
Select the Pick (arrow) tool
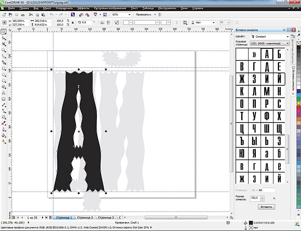[3, 32]
